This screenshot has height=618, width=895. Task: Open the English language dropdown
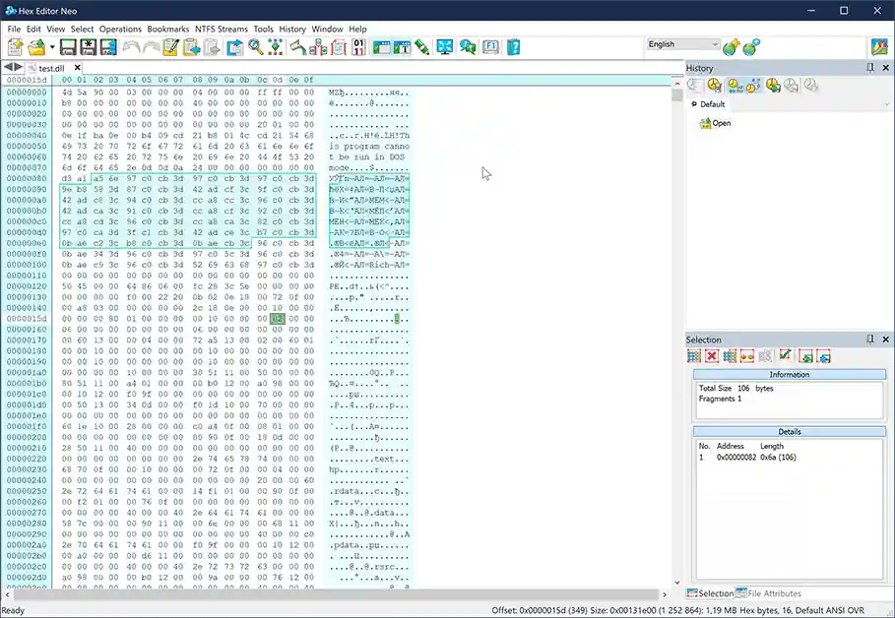(x=716, y=43)
